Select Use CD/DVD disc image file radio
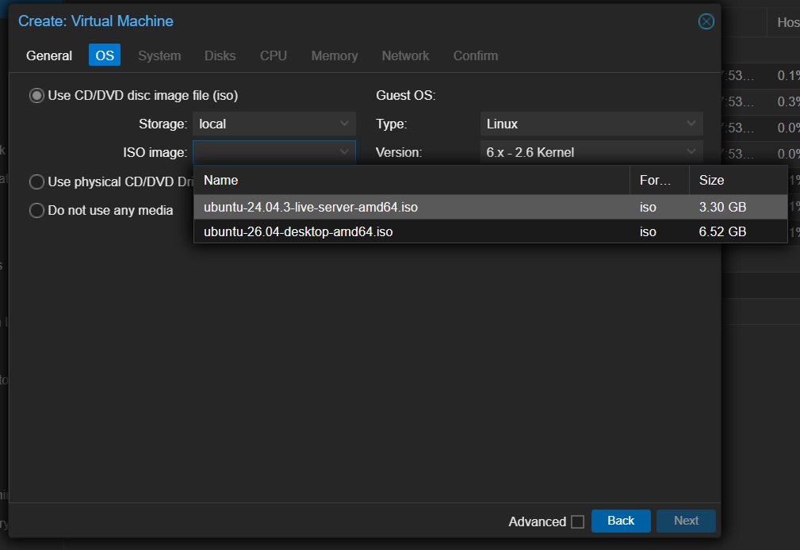800x550 pixels. (36, 95)
